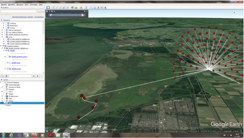Click the print toolbar icon

click(95, 8)
